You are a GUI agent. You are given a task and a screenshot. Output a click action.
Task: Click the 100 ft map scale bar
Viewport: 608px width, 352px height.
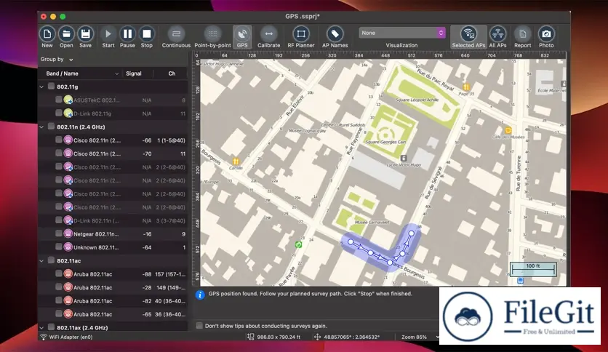coord(533,268)
